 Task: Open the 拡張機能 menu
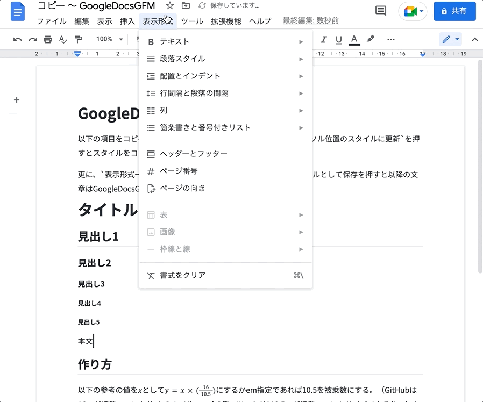[x=226, y=21]
